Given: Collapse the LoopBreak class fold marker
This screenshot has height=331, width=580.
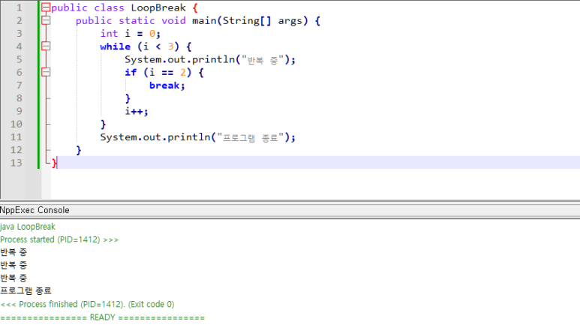Looking at the screenshot, I should (46, 8).
